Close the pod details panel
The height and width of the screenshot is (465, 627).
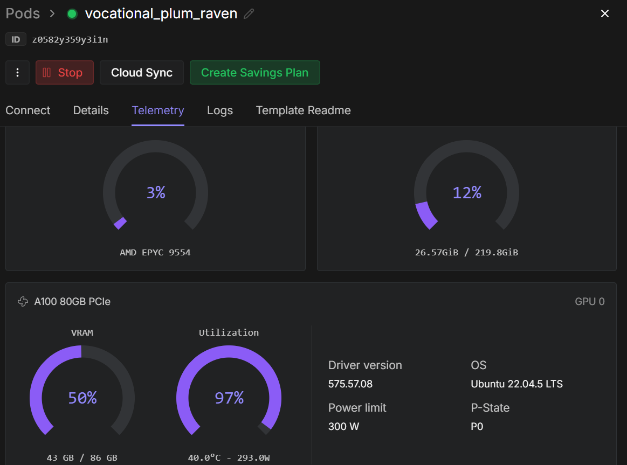(605, 14)
